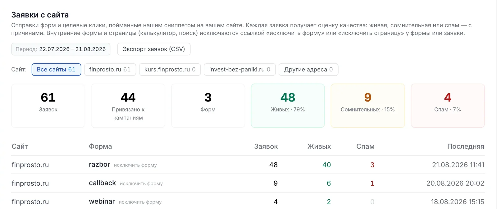
Task: Click the 9 submissions count for callback
Action: click(276, 183)
